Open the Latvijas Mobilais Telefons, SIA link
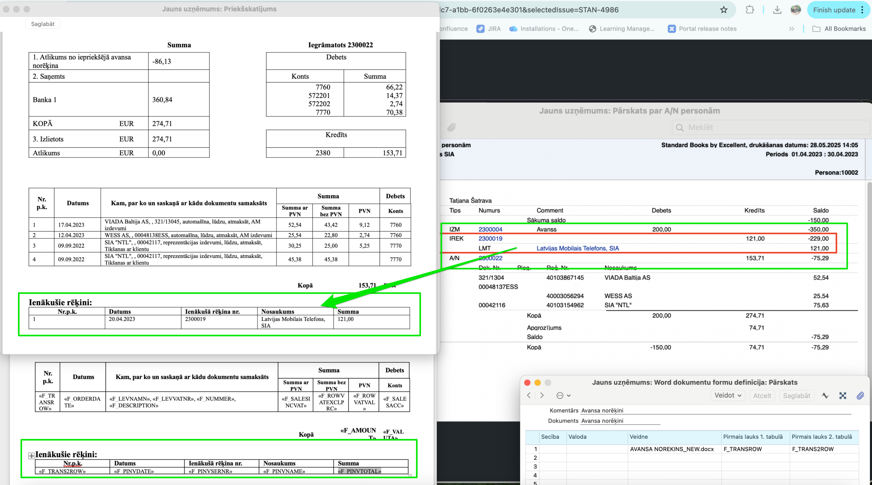Viewport: 872px width, 485px height. [578, 248]
